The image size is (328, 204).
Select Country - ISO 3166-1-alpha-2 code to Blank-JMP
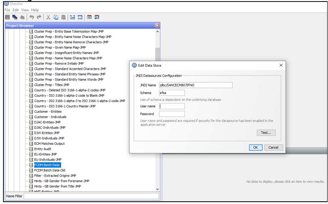pyautogui.click(x=69, y=96)
